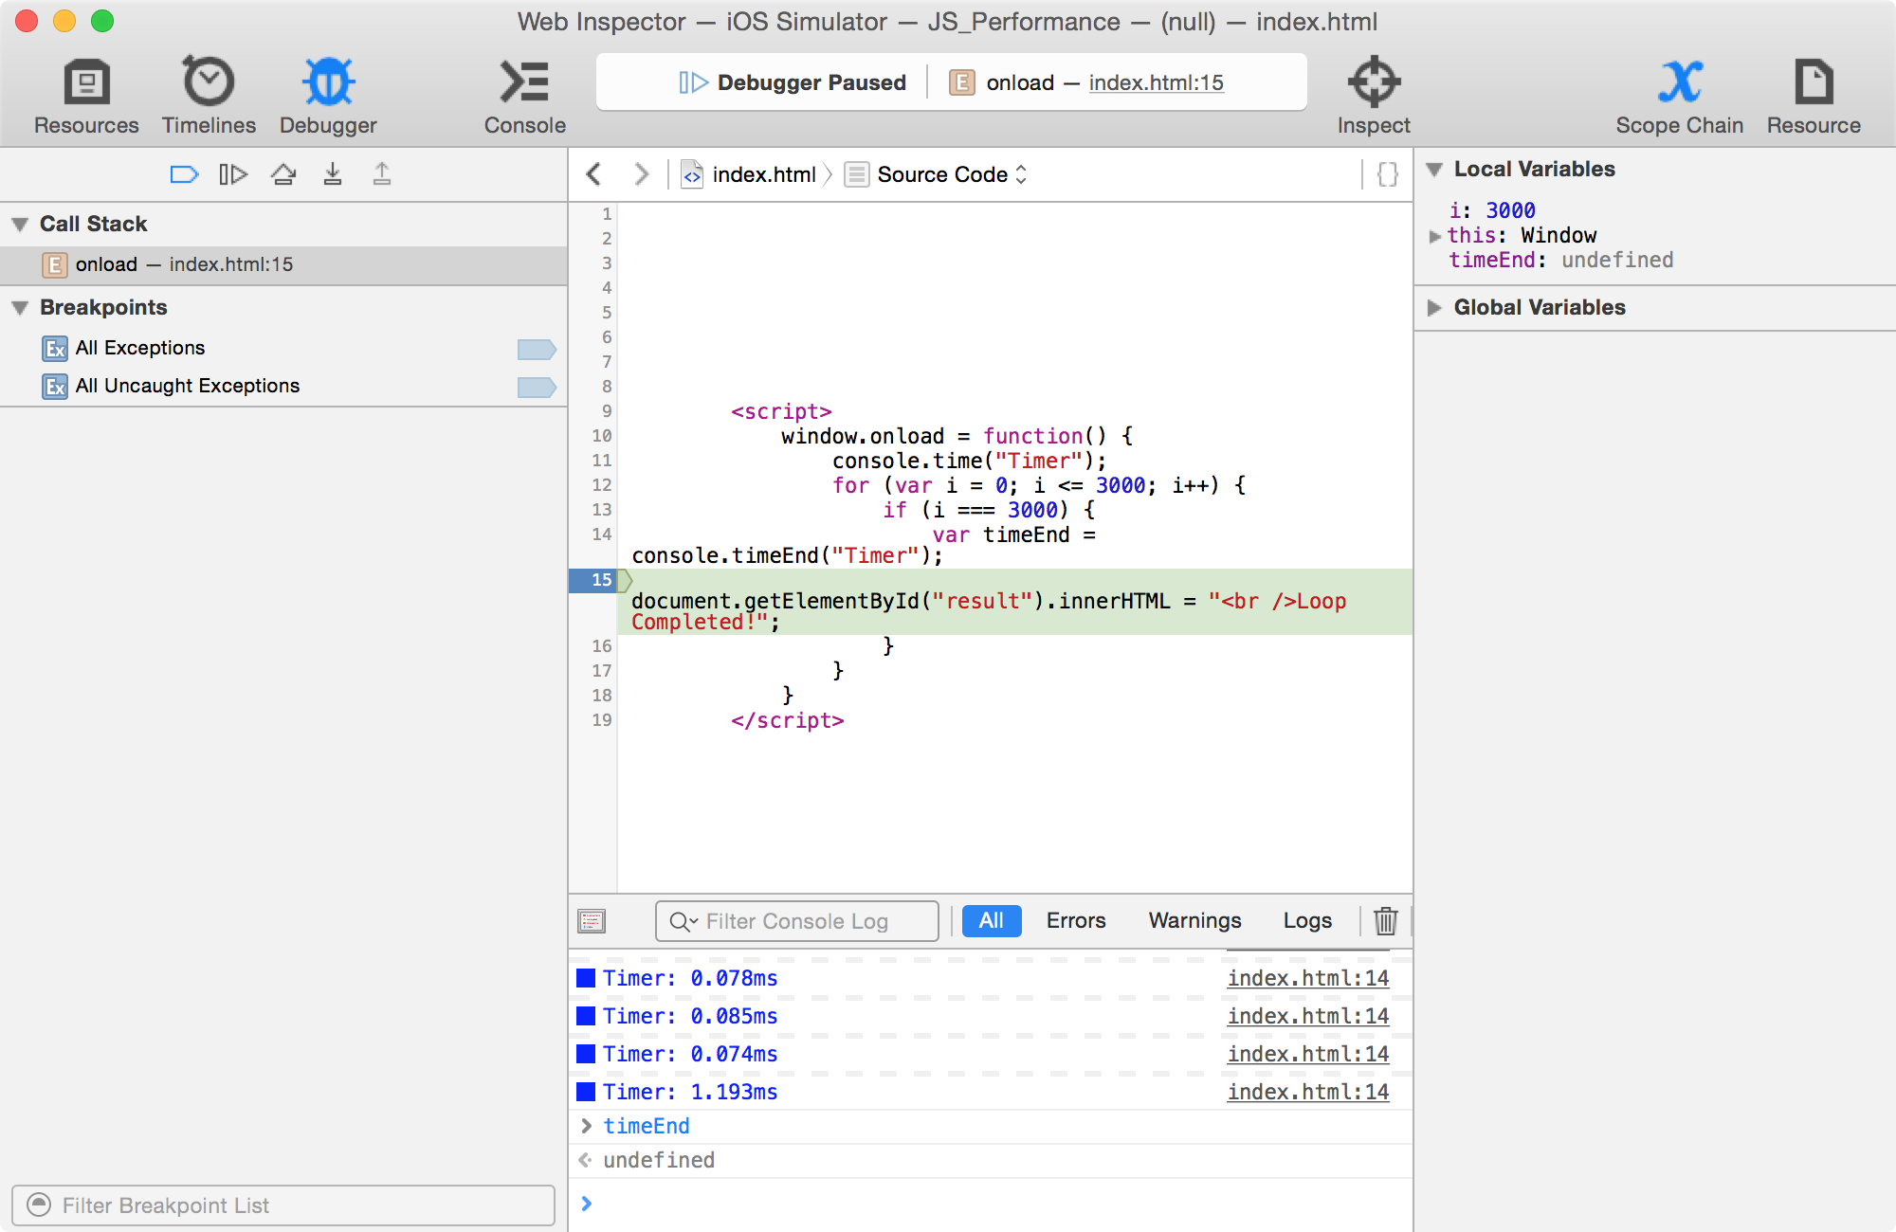Filter console to Warnings only

click(1194, 921)
